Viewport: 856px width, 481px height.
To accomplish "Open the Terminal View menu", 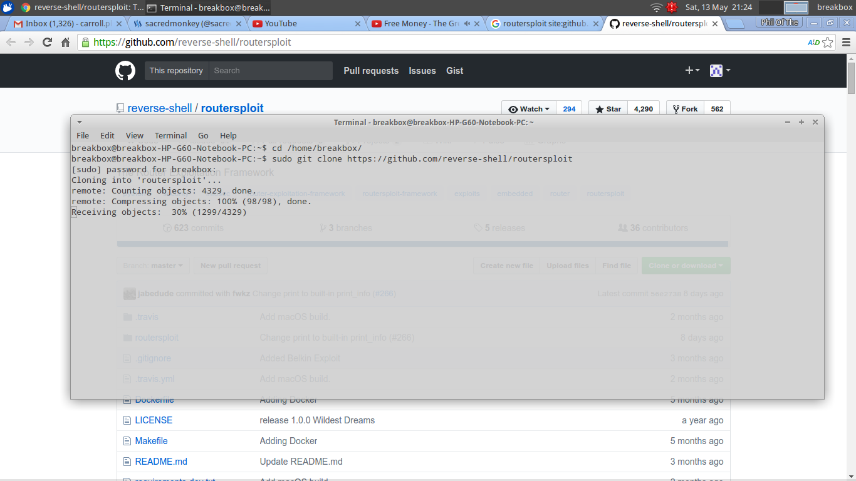I will (135, 135).
